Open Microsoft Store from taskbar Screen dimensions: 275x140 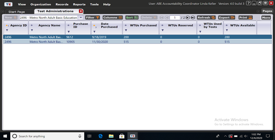122,136
